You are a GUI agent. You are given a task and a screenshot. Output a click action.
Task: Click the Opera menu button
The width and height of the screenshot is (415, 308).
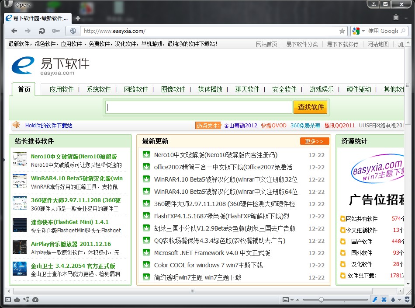click(17, 5)
